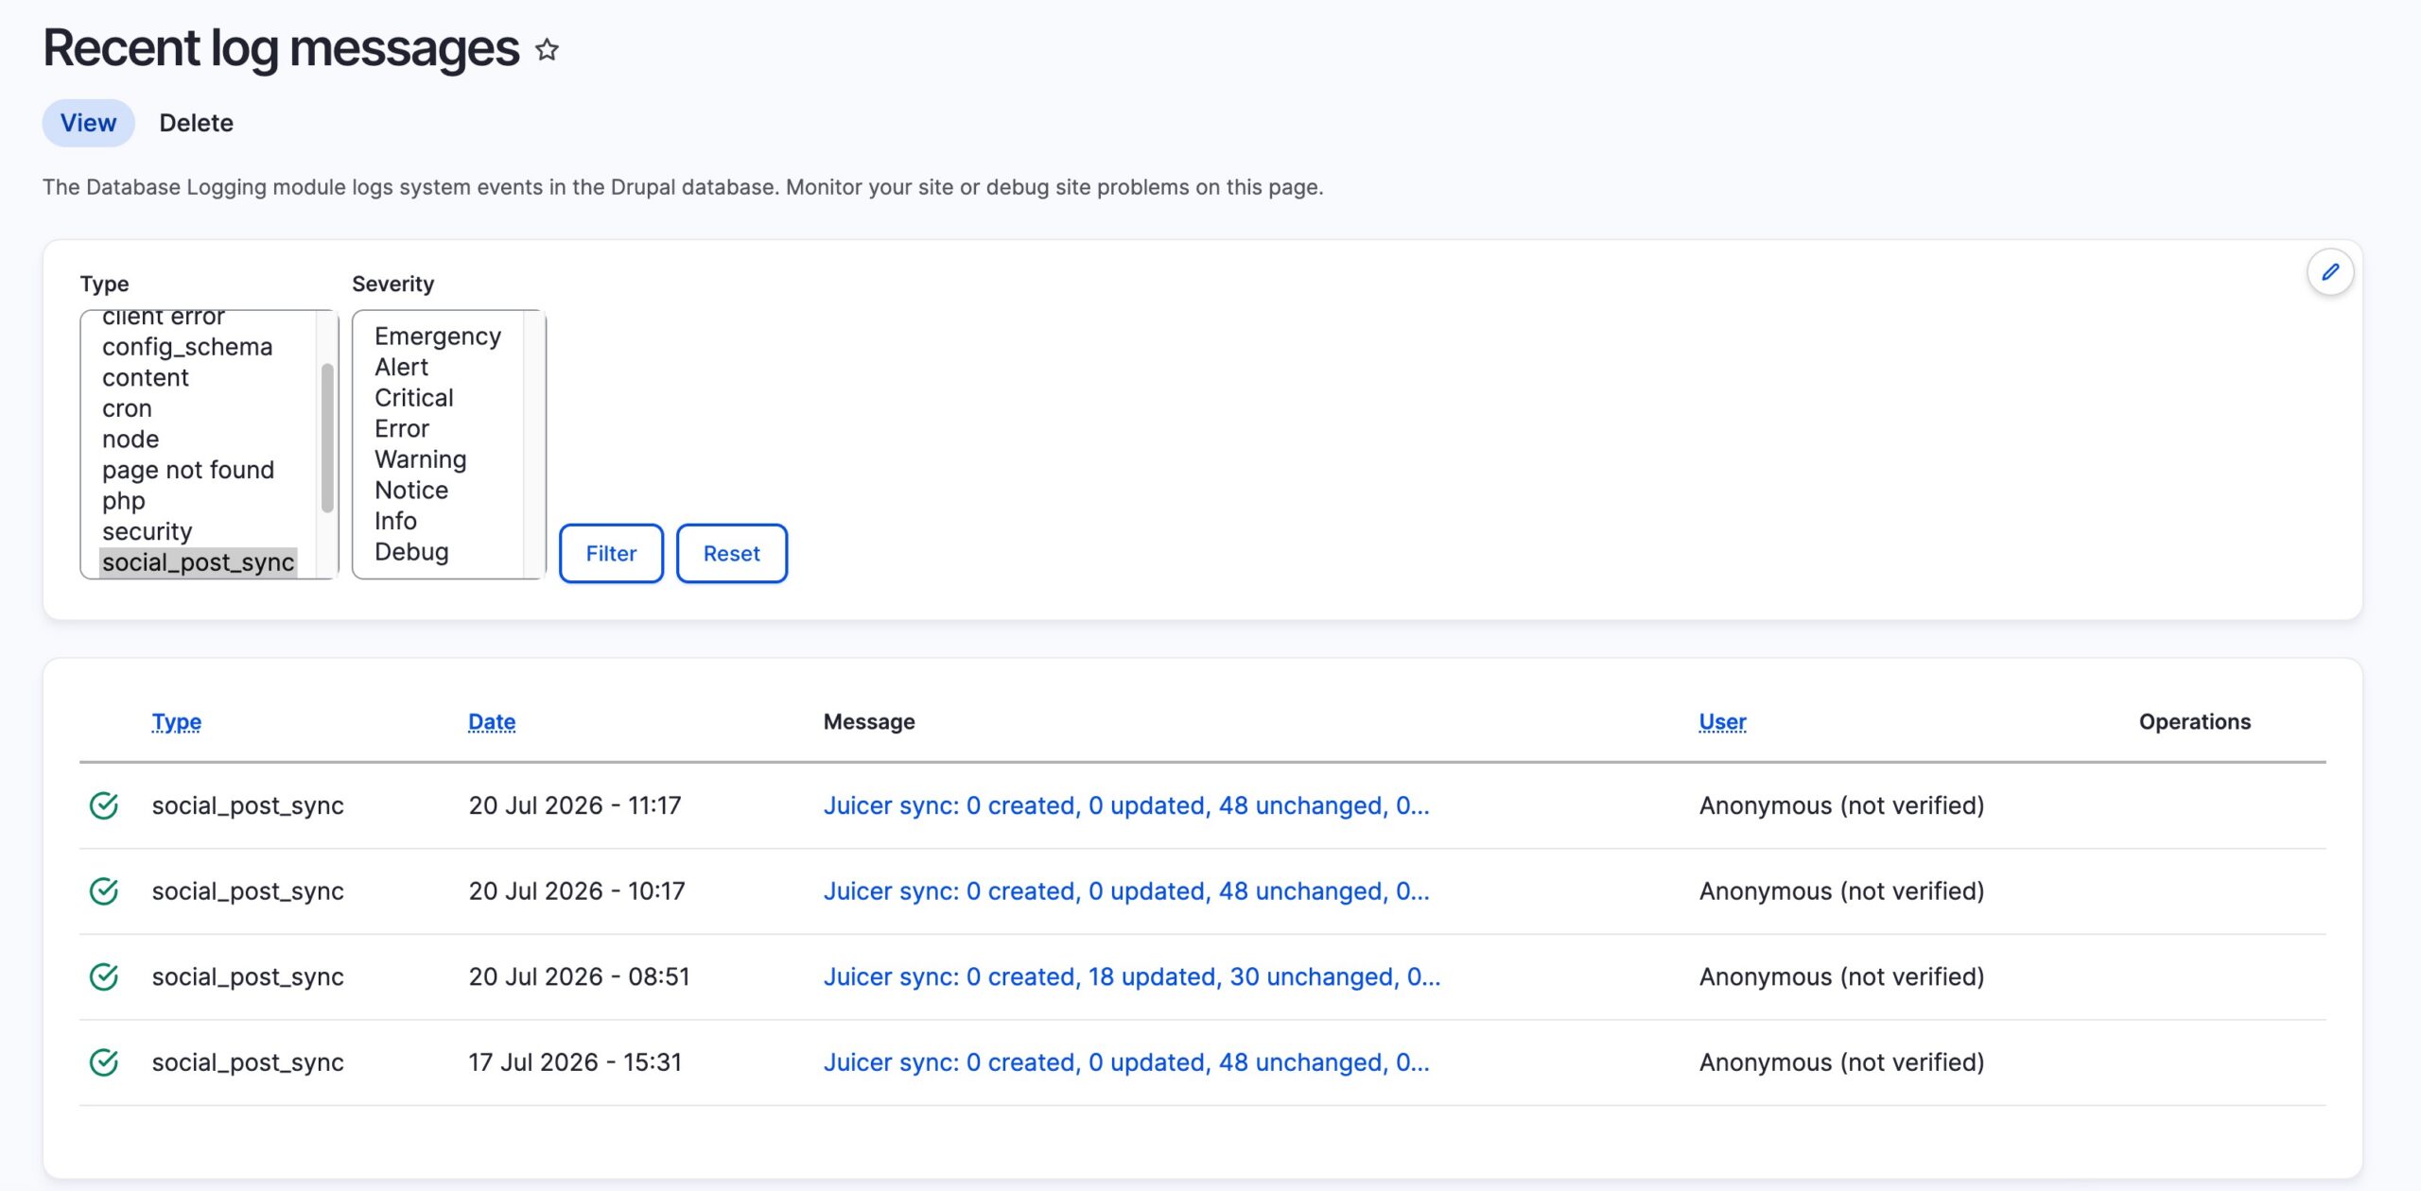The width and height of the screenshot is (2421, 1191).
Task: Select Debug severity option
Action: click(411, 552)
